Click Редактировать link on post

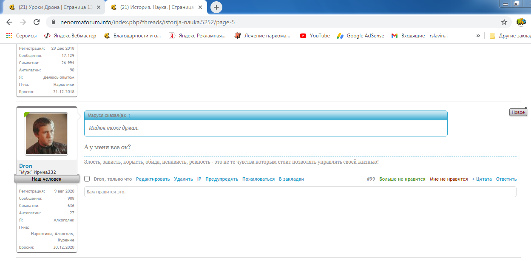pos(153,179)
